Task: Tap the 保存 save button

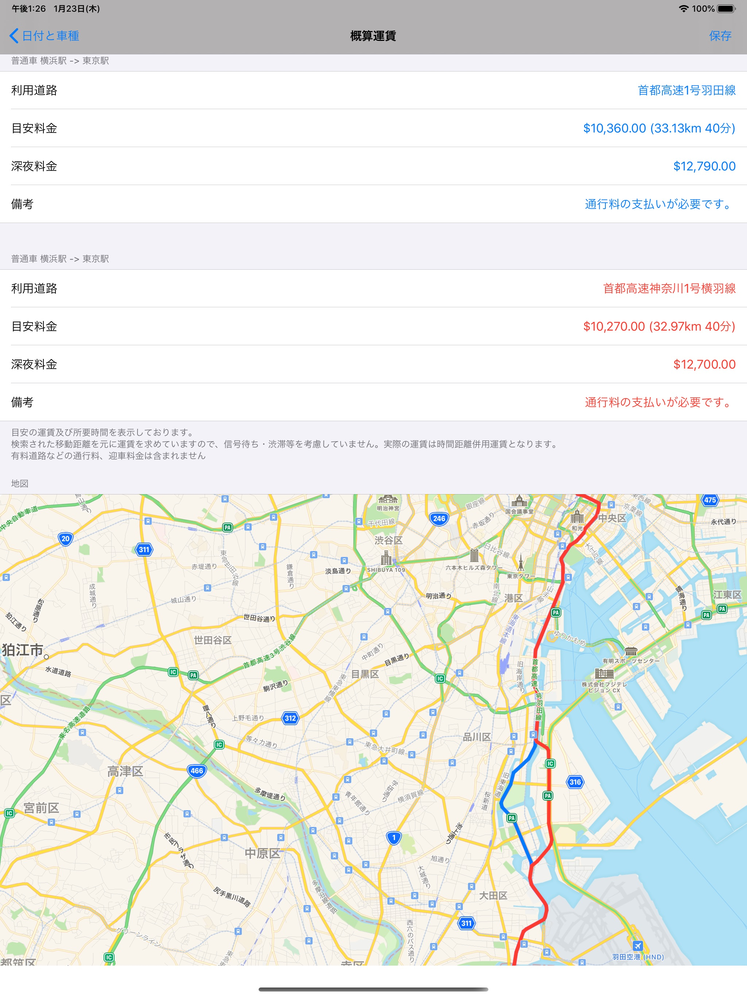Action: (720, 36)
